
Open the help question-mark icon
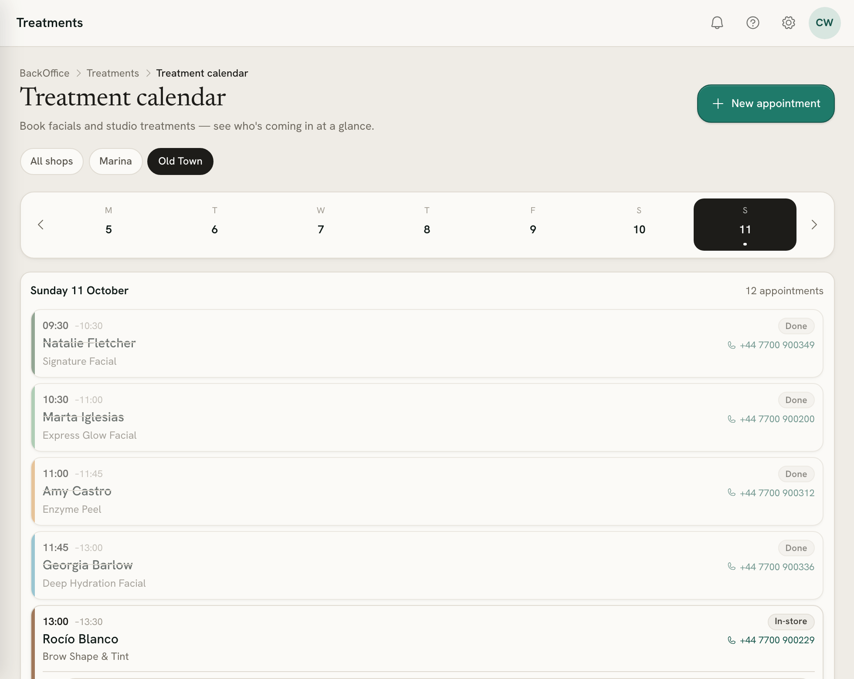753,23
